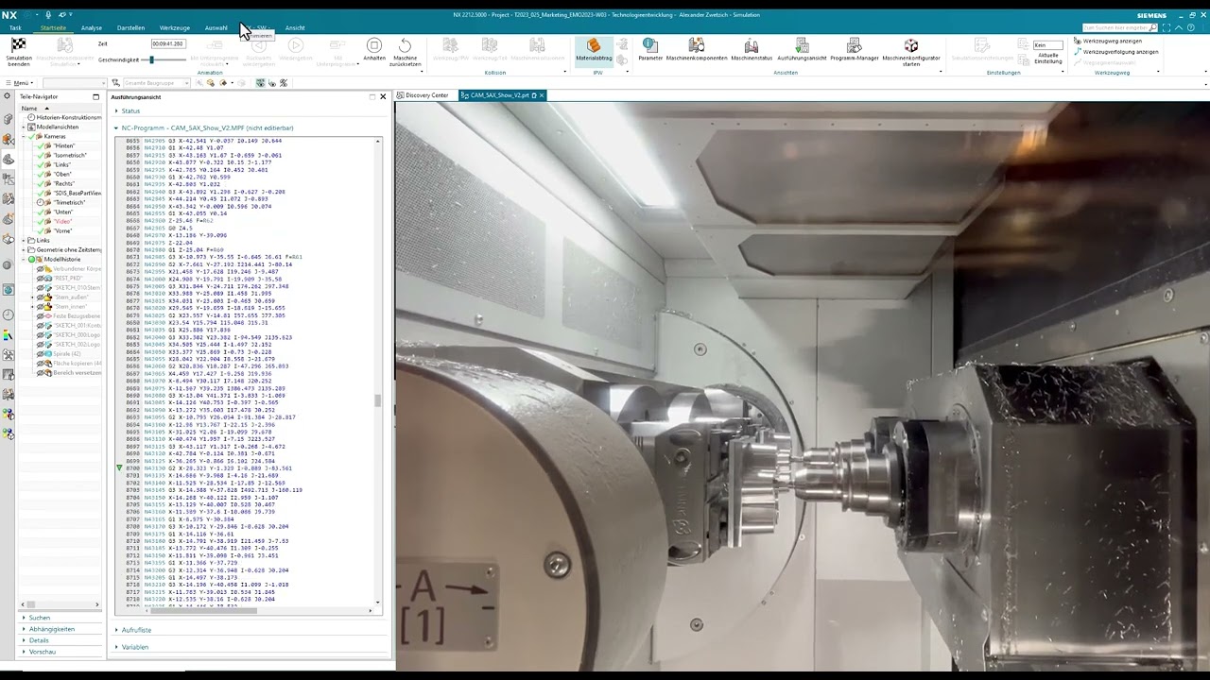Select Geometrie ohne Zeitstempel tree node
Image resolution: width=1210 pixels, height=680 pixels.
(x=68, y=249)
